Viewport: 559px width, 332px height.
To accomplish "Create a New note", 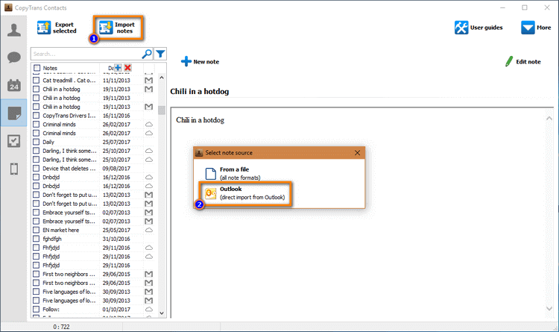I will (200, 61).
